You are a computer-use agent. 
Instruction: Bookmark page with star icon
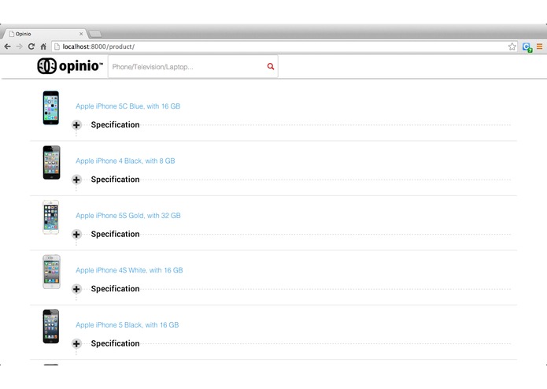click(512, 46)
